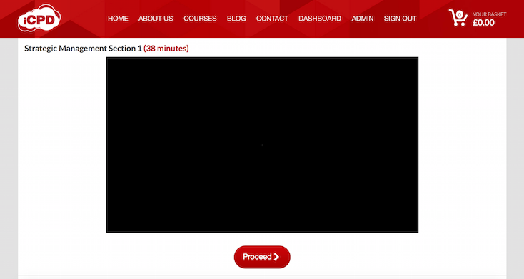
Task: Click the black video player area
Action: click(262, 145)
